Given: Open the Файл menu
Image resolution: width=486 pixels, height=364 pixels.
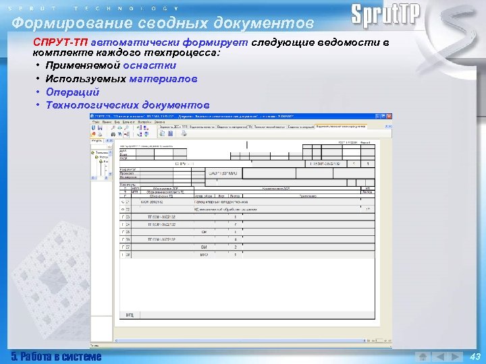Looking at the screenshot, I should click(96, 122).
